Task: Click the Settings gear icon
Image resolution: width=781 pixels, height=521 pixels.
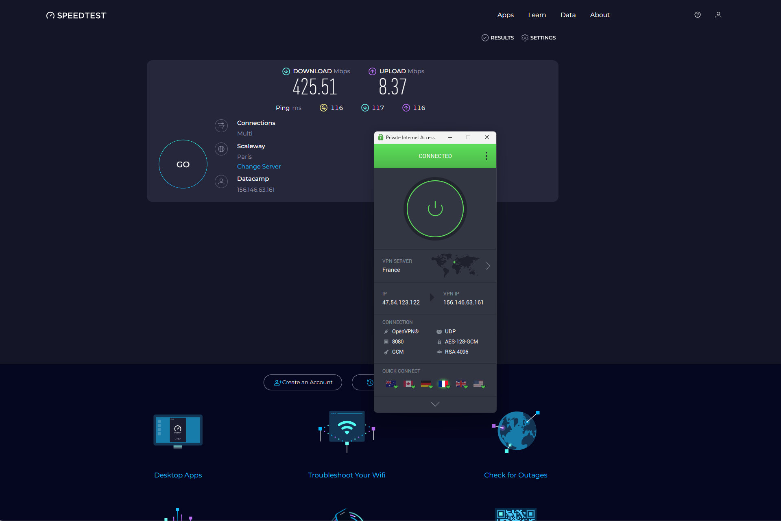Action: [525, 37]
